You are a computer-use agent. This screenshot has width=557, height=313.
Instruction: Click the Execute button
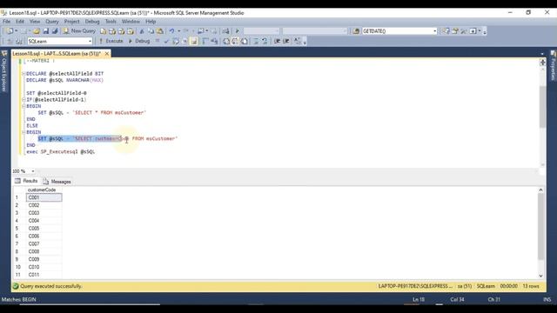click(x=111, y=41)
